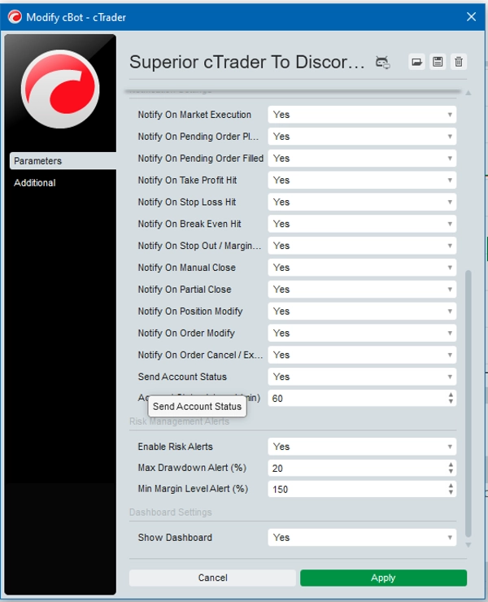This screenshot has height=602, width=488.
Task: Click the Show Dashboard label
Action: 175,538
